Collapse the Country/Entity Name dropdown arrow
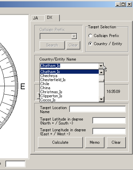 [x=101, y=66]
